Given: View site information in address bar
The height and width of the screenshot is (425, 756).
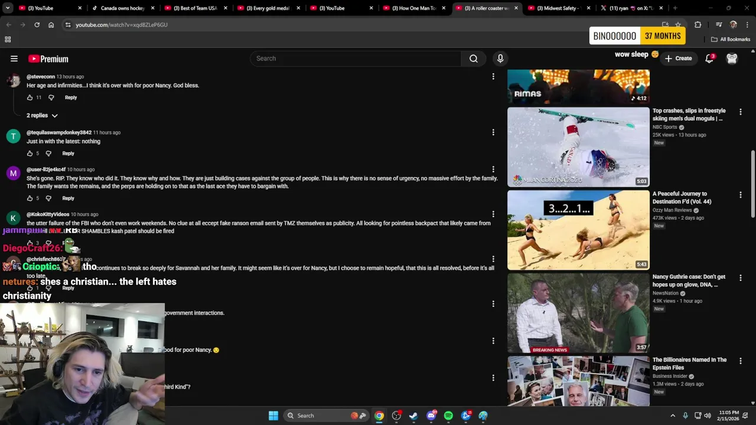Looking at the screenshot, I should 68,25.
